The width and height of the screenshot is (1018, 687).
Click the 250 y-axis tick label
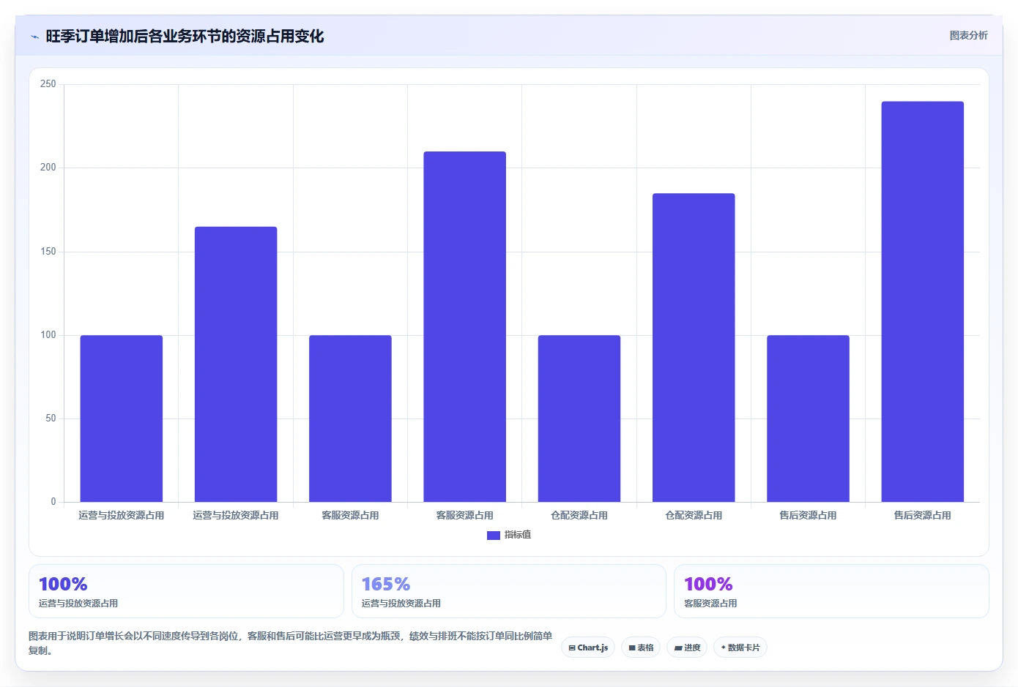pos(48,84)
